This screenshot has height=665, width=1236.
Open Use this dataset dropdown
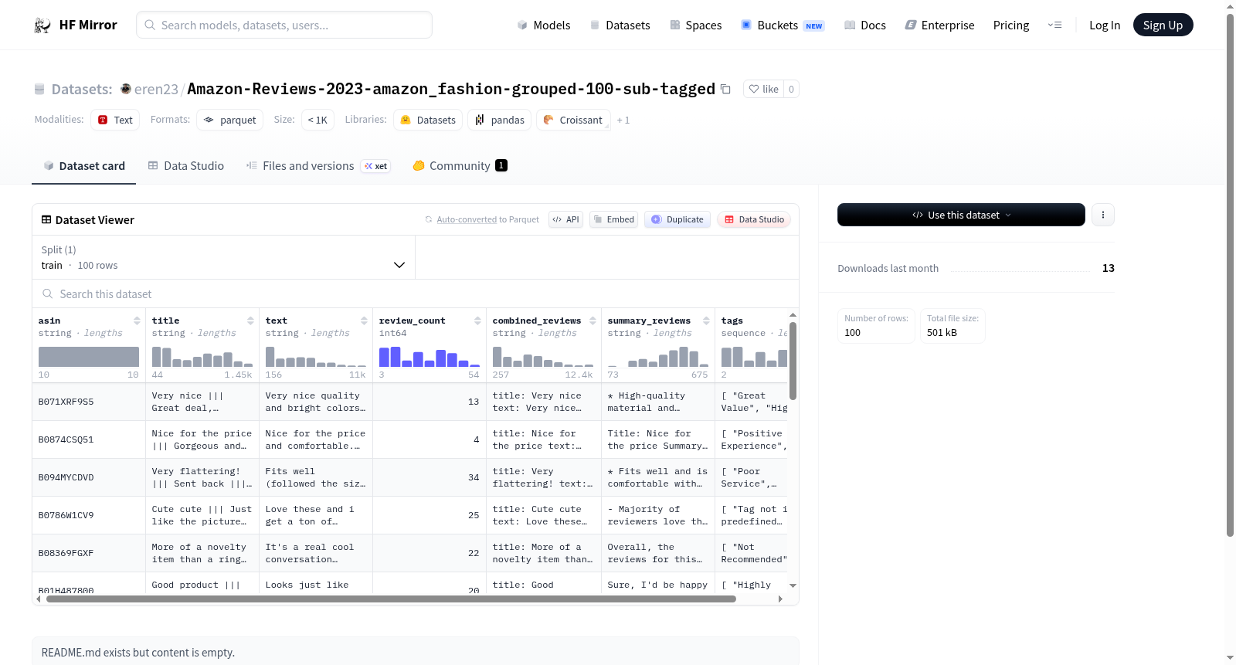coord(961,215)
